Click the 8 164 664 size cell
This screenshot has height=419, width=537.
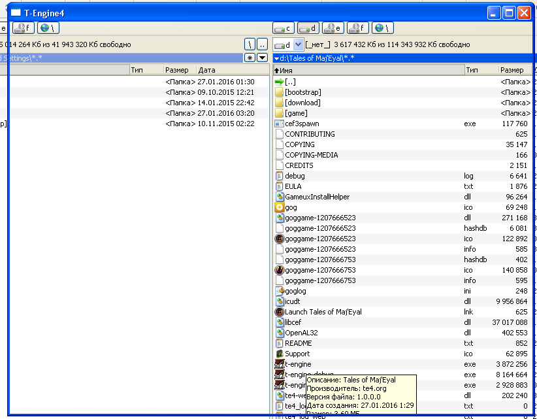coord(512,375)
